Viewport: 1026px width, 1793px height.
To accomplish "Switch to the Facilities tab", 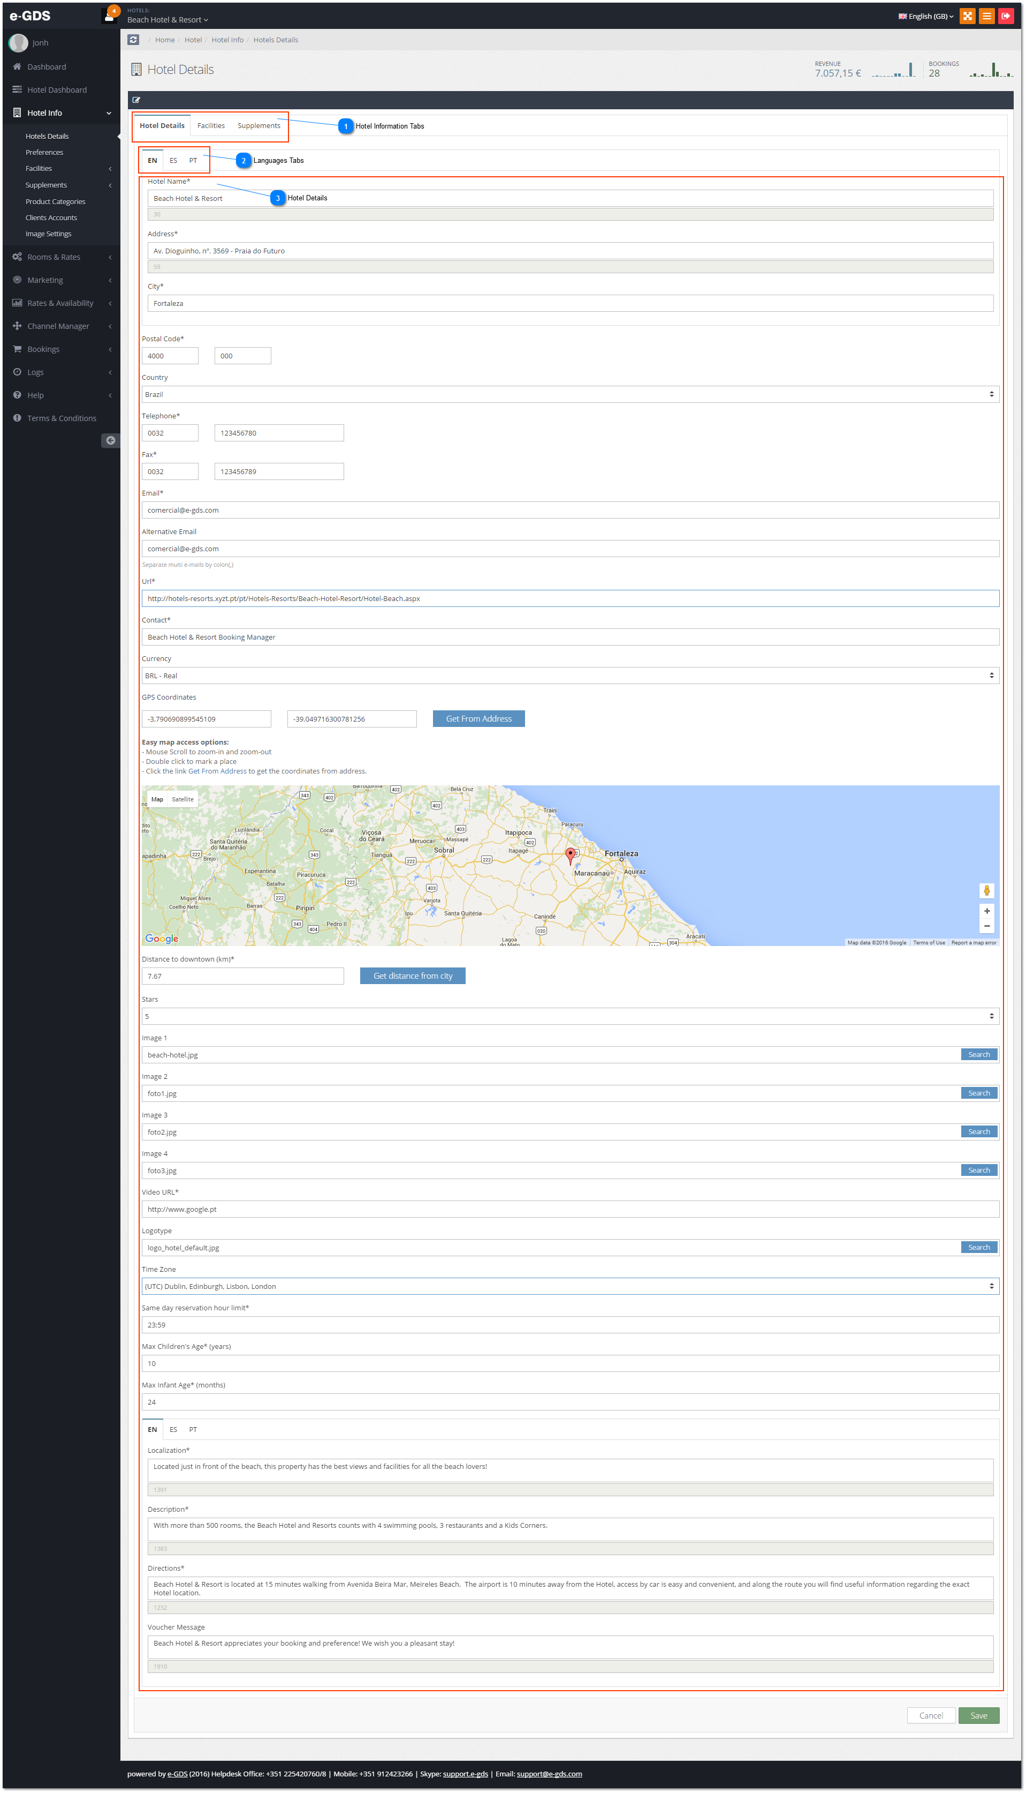I will (211, 125).
